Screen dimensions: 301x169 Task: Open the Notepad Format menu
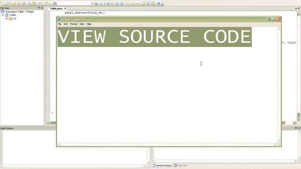[x=73, y=24]
